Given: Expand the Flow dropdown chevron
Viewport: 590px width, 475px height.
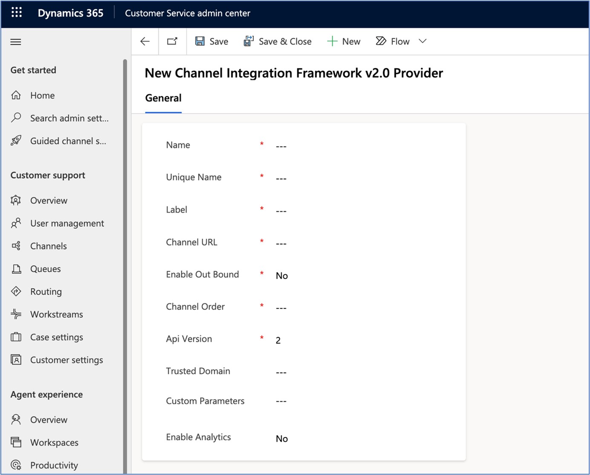Looking at the screenshot, I should pos(423,41).
